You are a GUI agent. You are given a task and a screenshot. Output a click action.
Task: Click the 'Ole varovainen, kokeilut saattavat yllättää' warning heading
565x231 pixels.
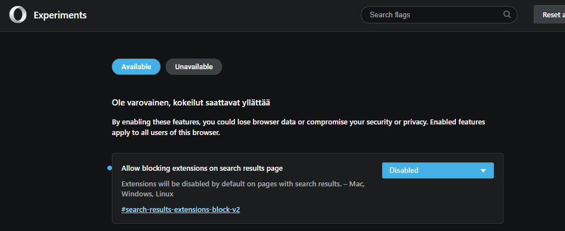(x=191, y=103)
